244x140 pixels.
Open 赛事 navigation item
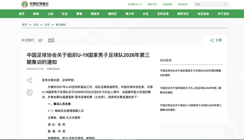(79, 14)
